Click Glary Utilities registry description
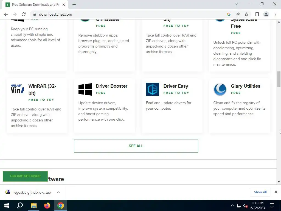The image size is (281, 211). 239,108
